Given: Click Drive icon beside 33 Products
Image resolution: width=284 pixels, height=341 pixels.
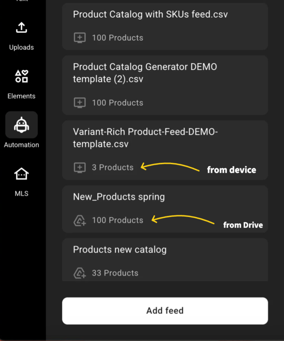Looking at the screenshot, I should point(80,273).
